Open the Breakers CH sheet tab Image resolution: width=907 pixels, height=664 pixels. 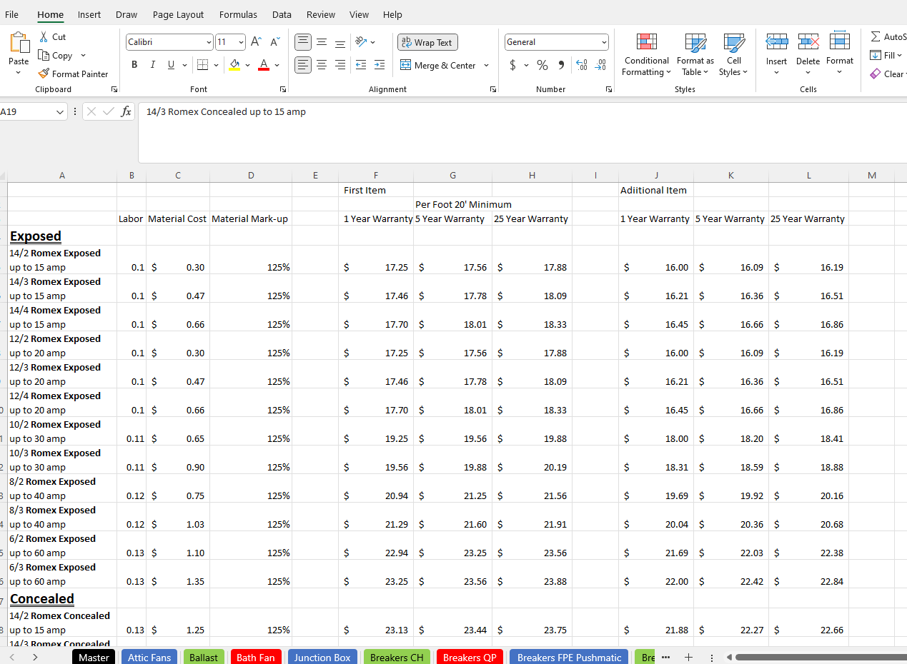(397, 657)
